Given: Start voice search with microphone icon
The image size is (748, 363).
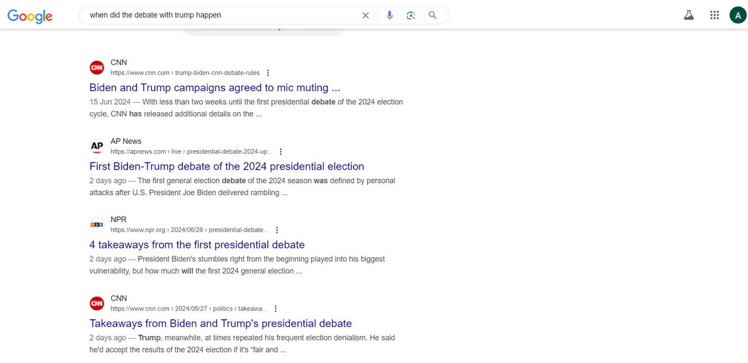Looking at the screenshot, I should (390, 15).
